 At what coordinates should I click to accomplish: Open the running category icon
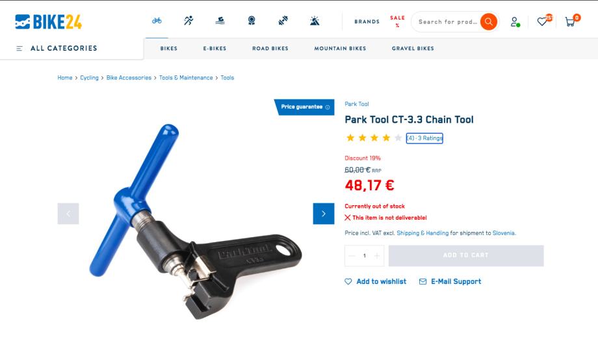pyautogui.click(x=188, y=21)
